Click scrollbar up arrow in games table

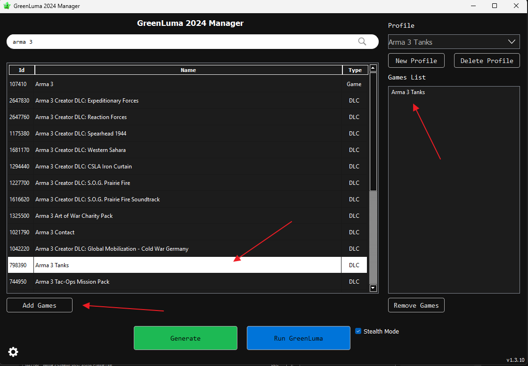tap(373, 68)
